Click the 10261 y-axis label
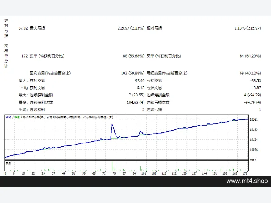The width and height of the screenshot is (271, 203). pyautogui.click(x=254, y=119)
